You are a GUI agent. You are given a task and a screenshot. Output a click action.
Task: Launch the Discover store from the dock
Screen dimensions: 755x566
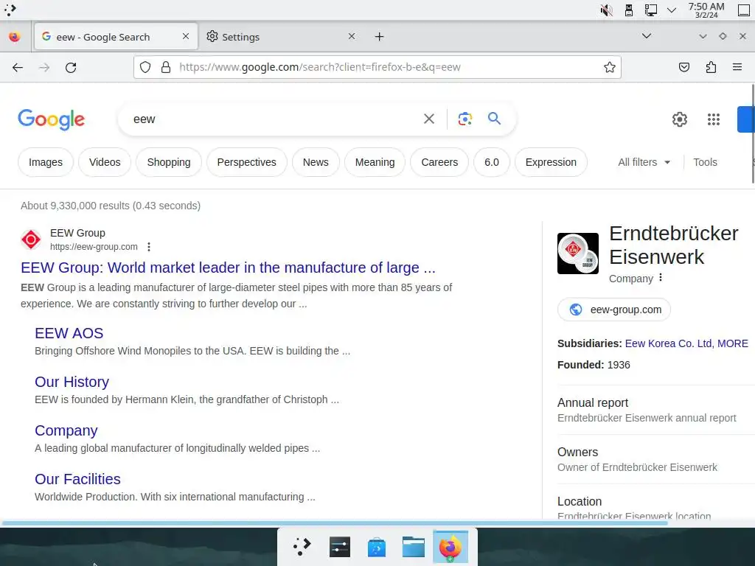click(x=377, y=548)
